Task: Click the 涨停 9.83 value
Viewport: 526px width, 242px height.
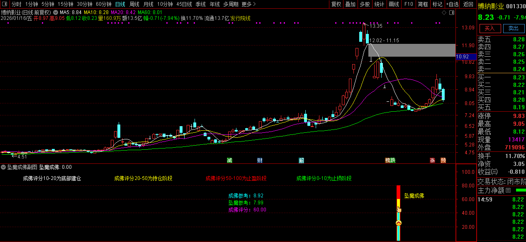Action: [519, 116]
